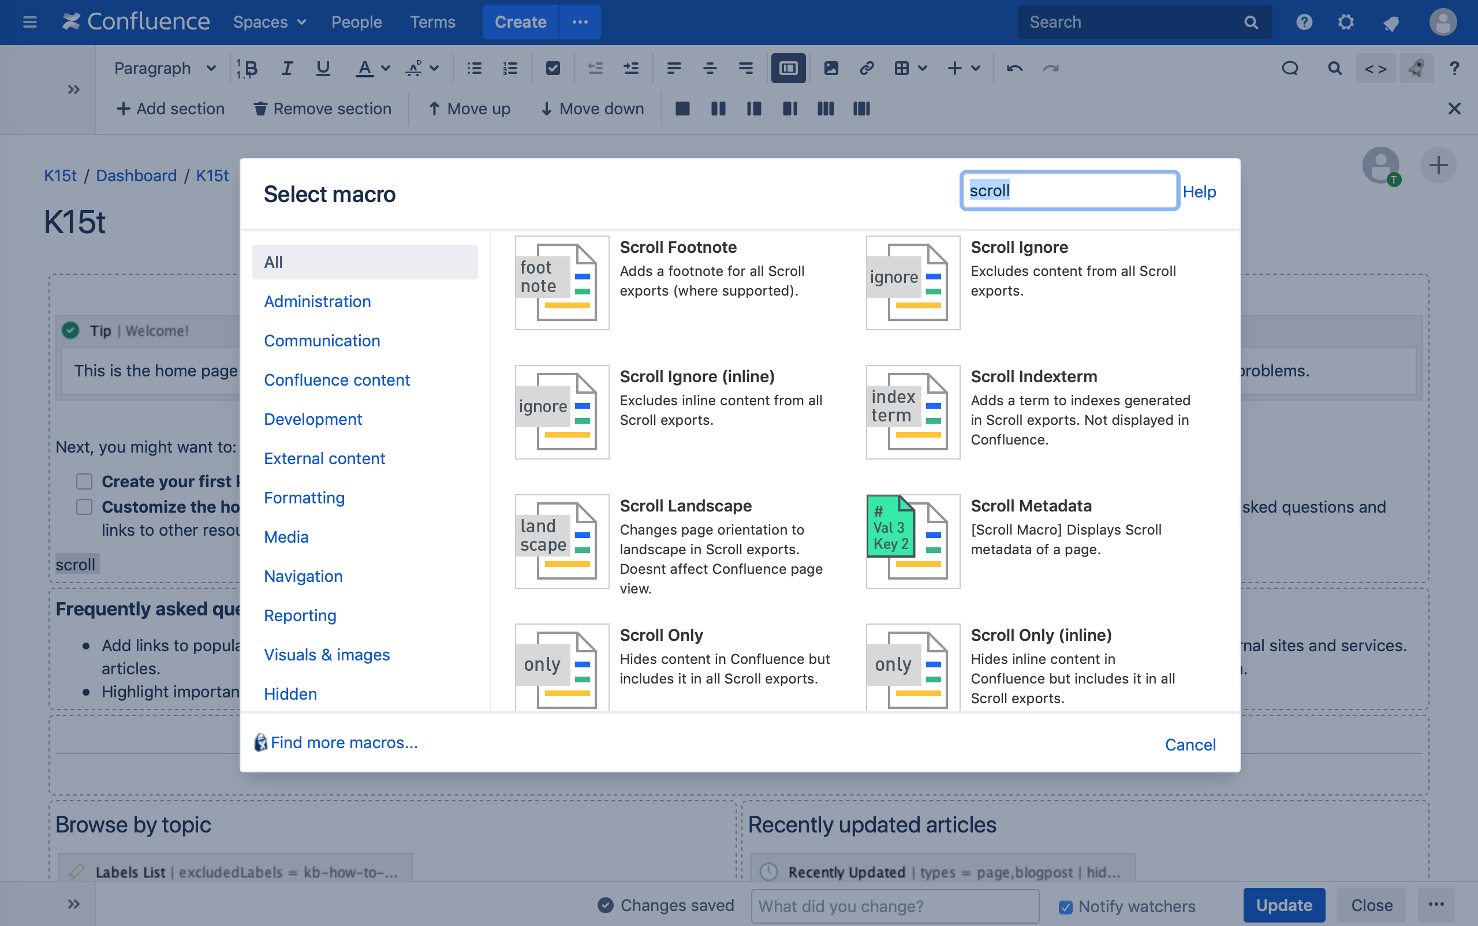The height and width of the screenshot is (926, 1478).
Task: Open the Paragraph style dropdown
Action: pos(163,68)
